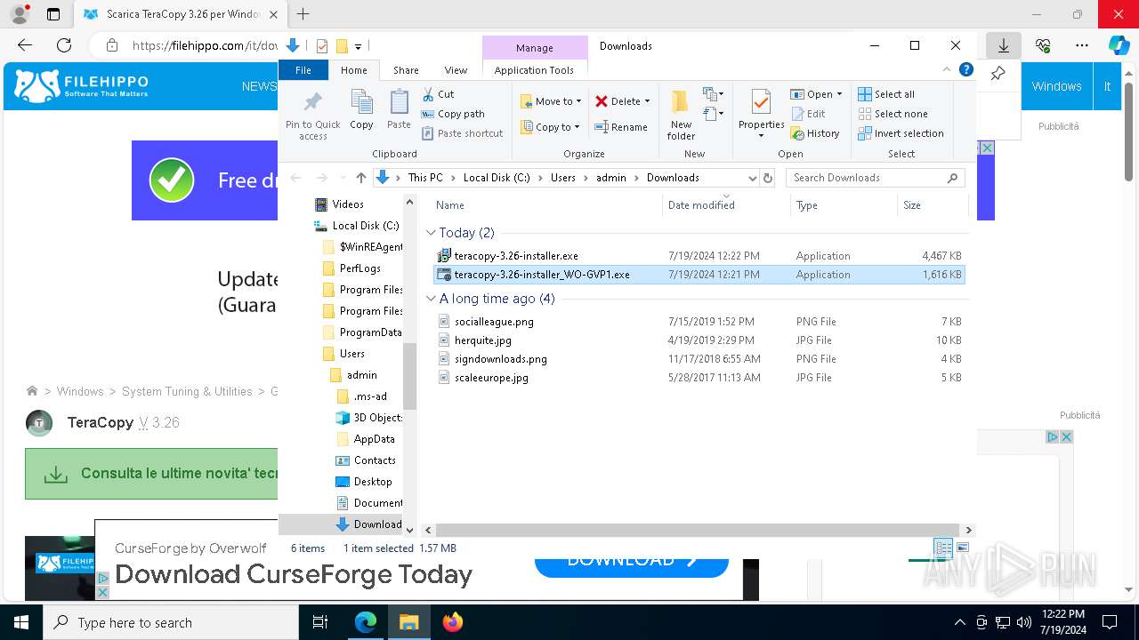Open Explorer Help question mark icon

966,69
